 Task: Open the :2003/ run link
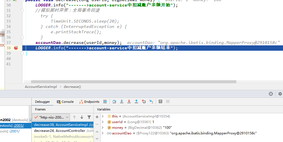click(19, 125)
